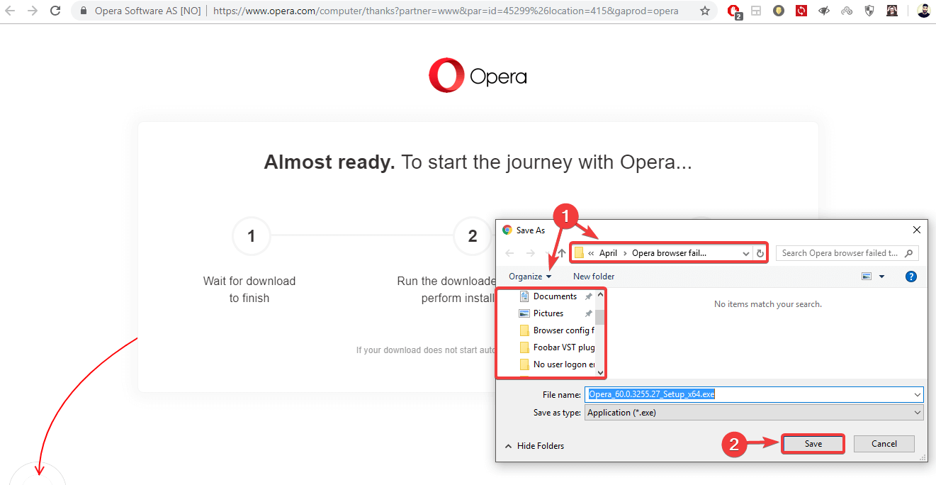Click the Opera logo on the page
The image size is (936, 485).
click(478, 76)
